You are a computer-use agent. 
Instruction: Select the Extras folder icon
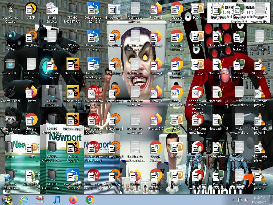(10, 150)
